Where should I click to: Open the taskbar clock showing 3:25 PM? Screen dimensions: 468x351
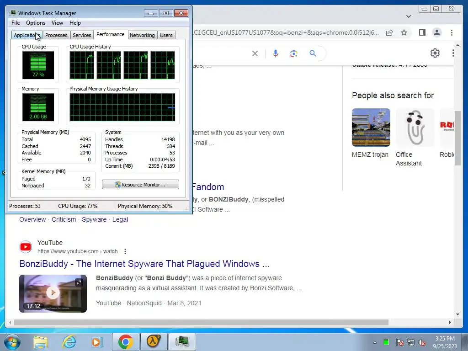pyautogui.click(x=445, y=342)
